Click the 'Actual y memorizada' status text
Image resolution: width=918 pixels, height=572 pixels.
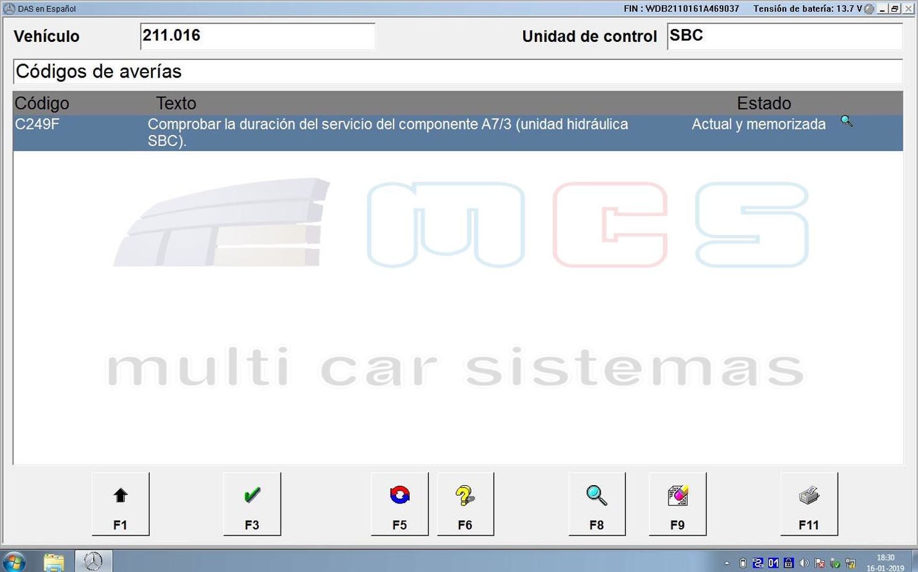click(758, 125)
